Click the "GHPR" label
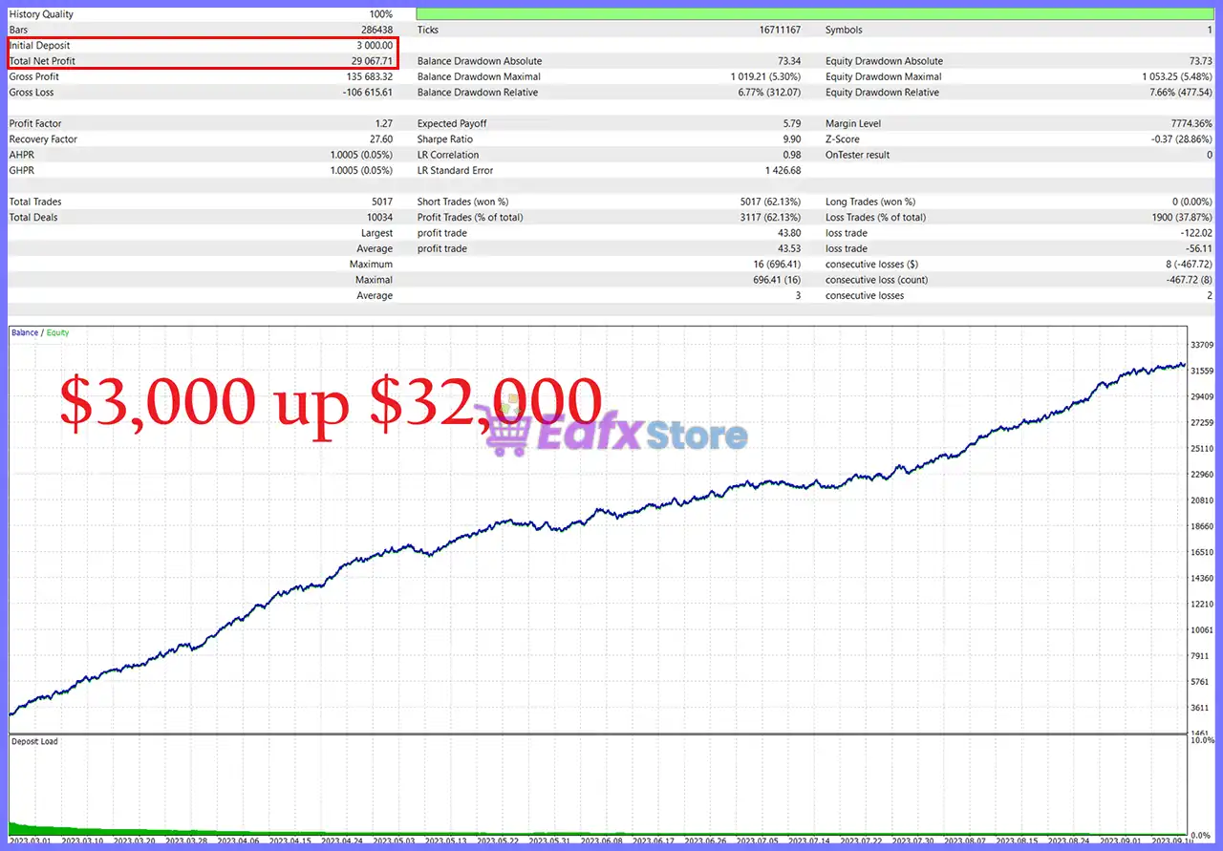Image resolution: width=1223 pixels, height=851 pixels. [21, 170]
